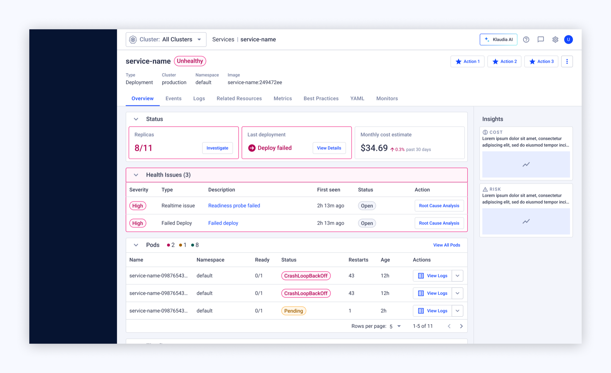Open the Rows per page dropdown
The height and width of the screenshot is (373, 611).
click(x=395, y=326)
